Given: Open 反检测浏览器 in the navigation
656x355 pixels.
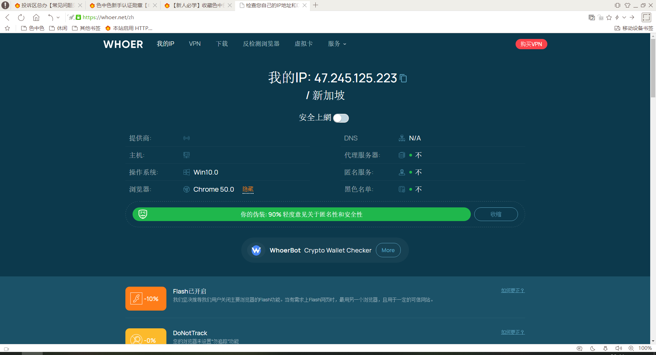Looking at the screenshot, I should pos(261,44).
